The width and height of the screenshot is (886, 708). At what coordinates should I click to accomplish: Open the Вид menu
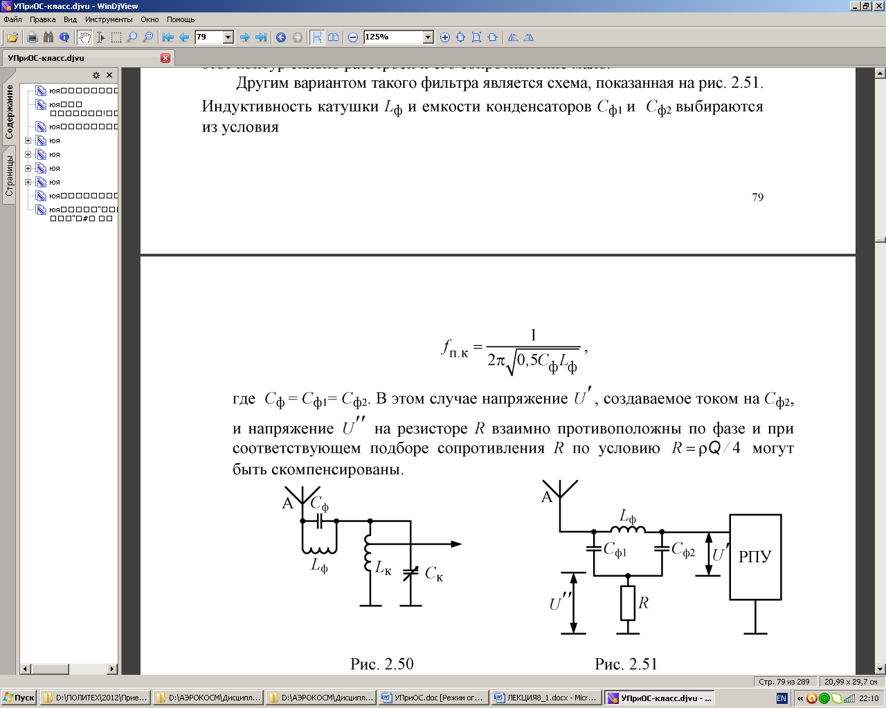point(70,19)
